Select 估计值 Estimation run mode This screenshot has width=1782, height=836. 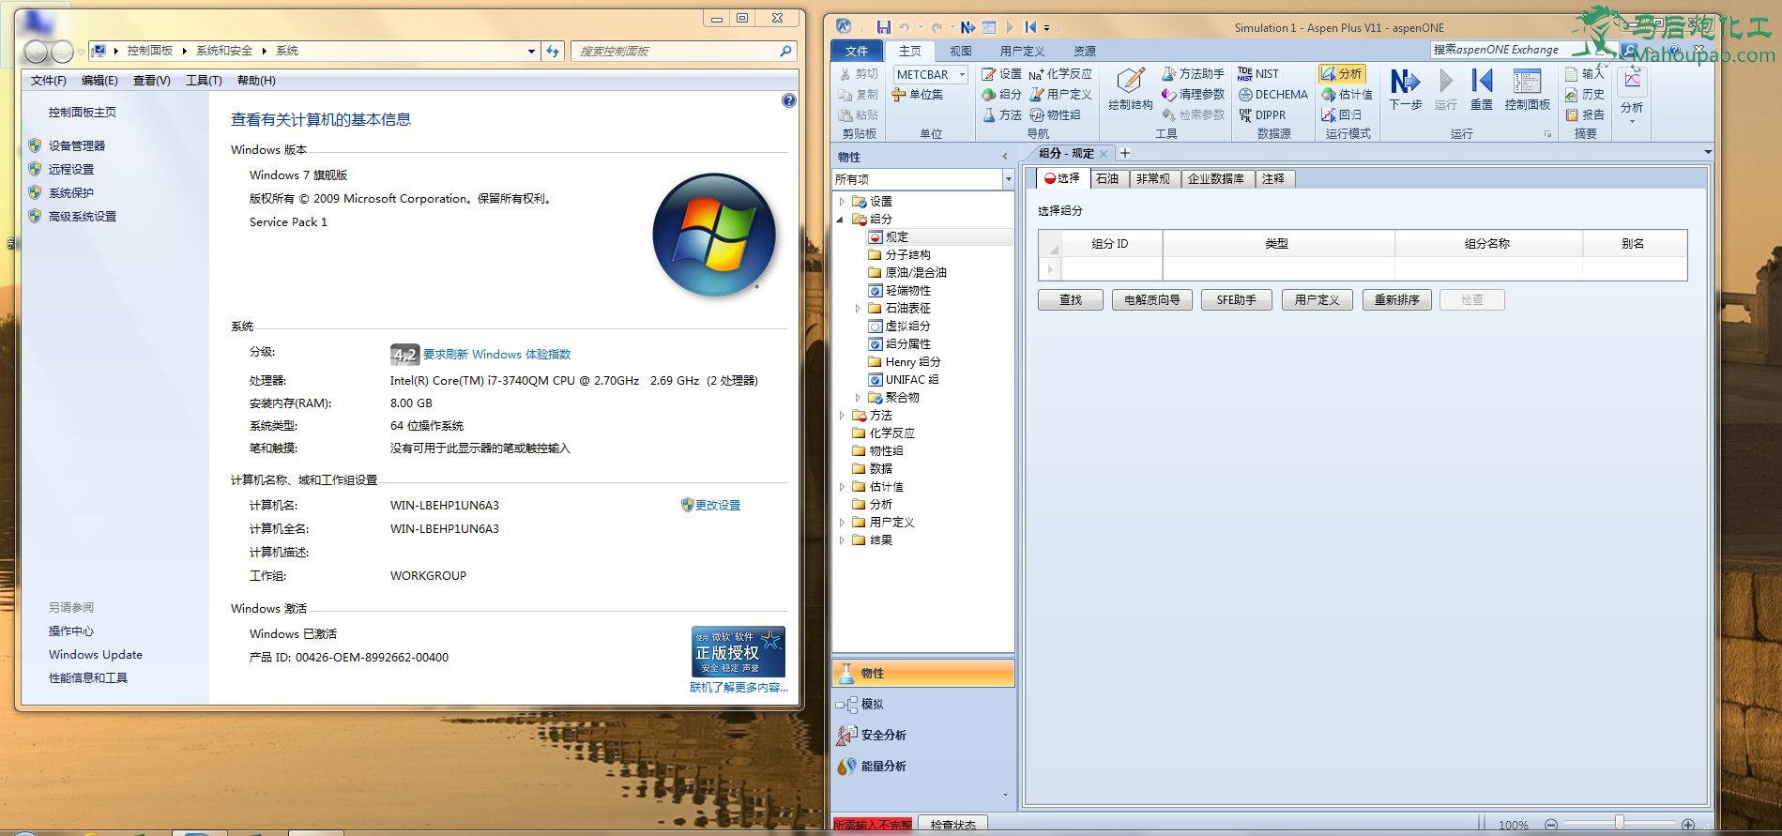coord(1347,95)
